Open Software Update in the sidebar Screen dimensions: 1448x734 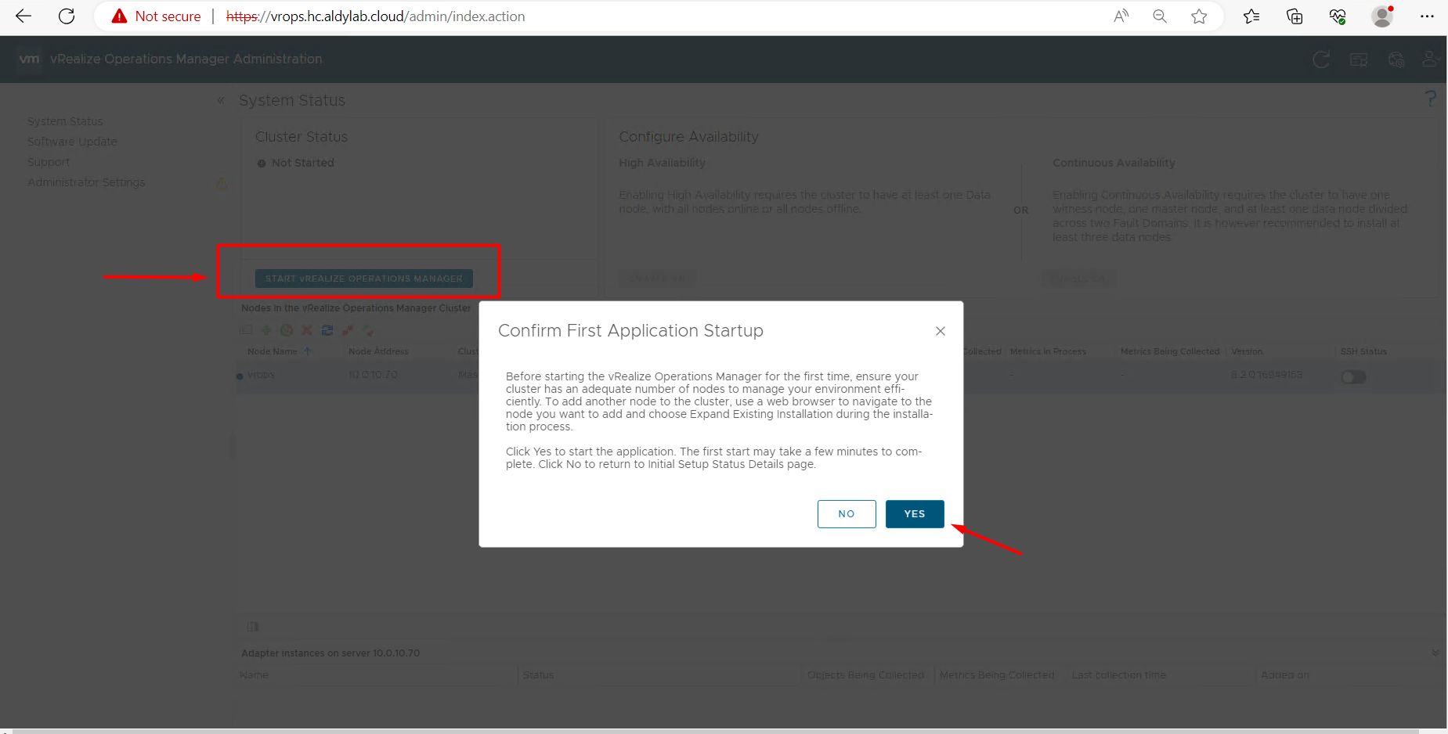point(72,142)
